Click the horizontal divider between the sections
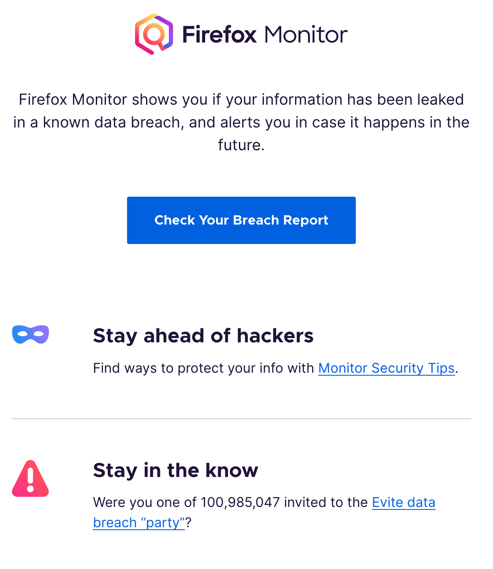Image resolution: width=493 pixels, height=569 pixels. [241, 419]
